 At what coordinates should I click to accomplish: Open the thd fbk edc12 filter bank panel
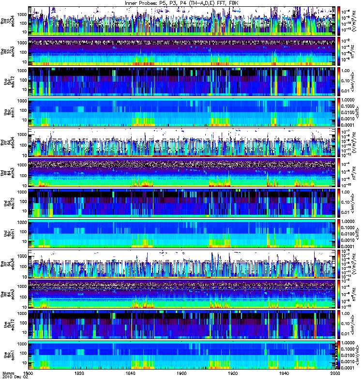tap(182, 203)
